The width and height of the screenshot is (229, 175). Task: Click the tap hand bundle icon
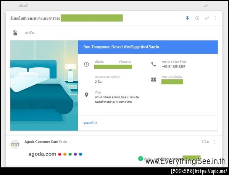15,33
